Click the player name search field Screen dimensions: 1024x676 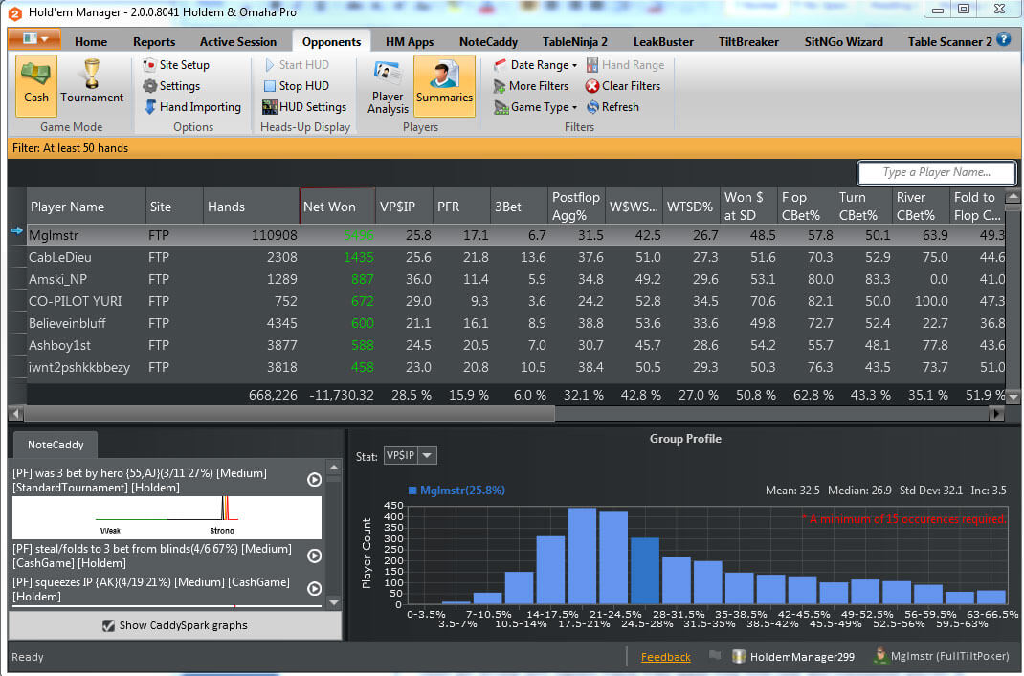point(937,172)
